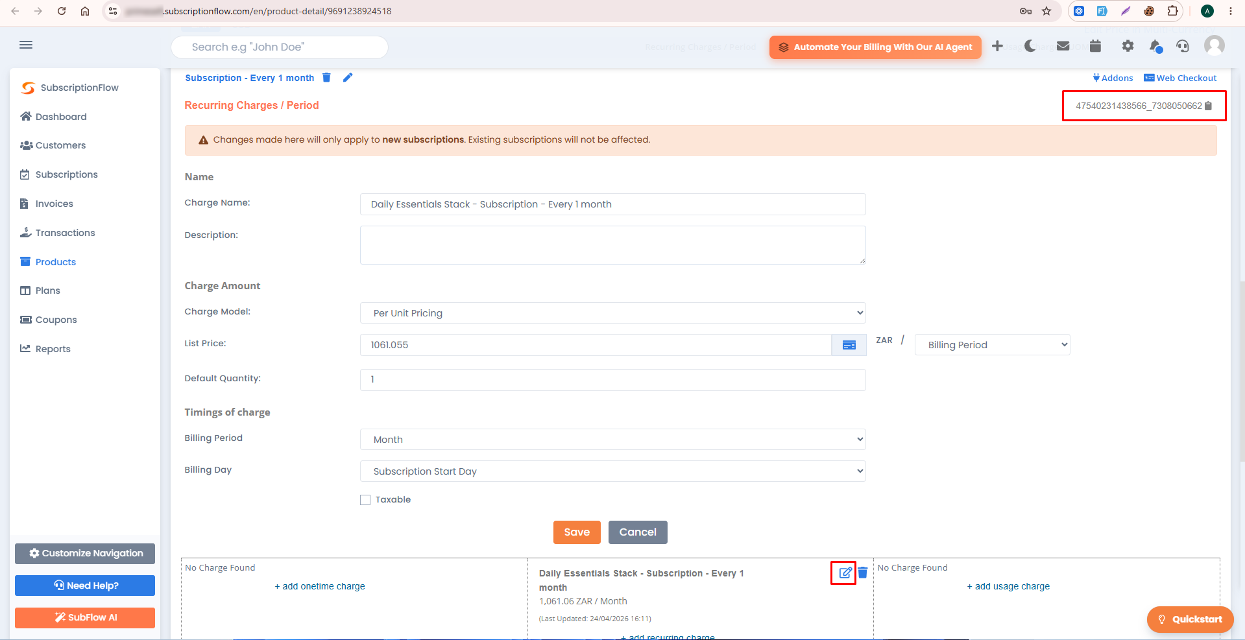Expand the Billing Day dropdown
Image resolution: width=1245 pixels, height=640 pixels.
pos(612,471)
